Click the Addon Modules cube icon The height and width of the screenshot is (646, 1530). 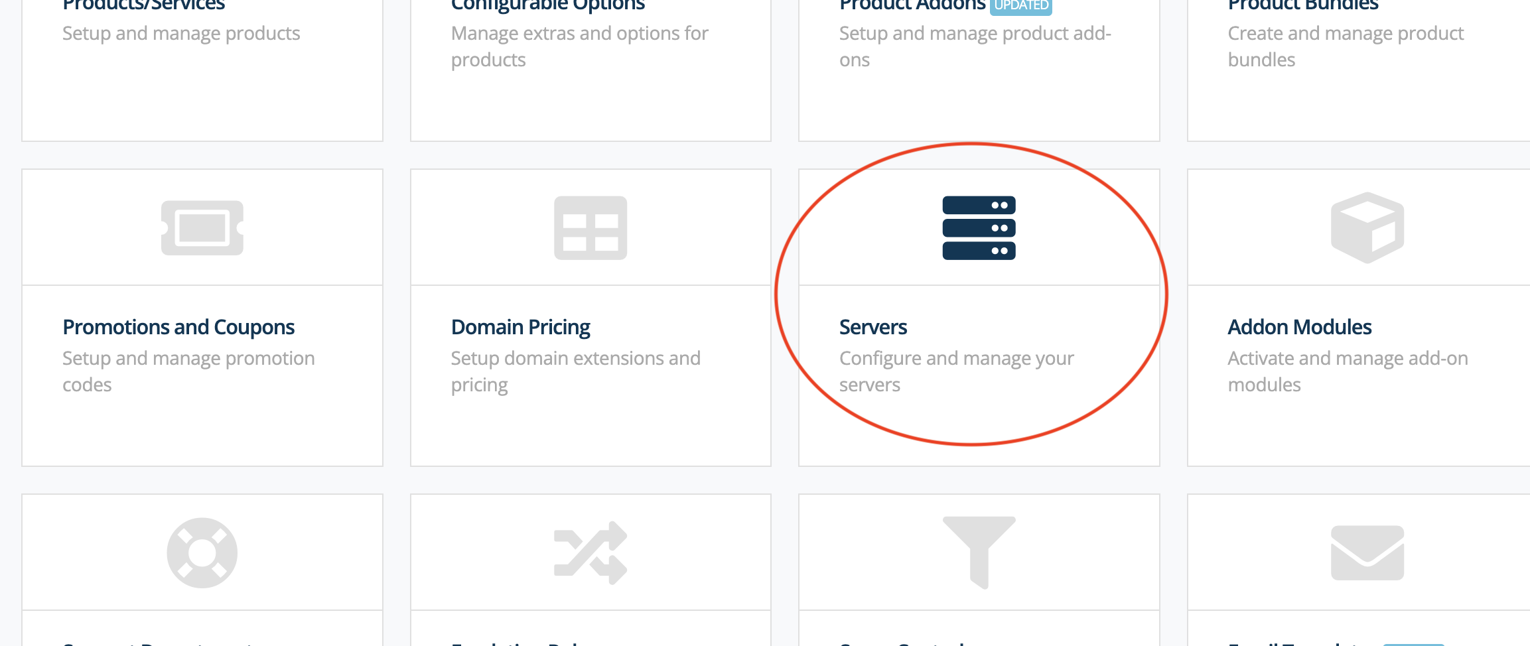tap(1367, 227)
